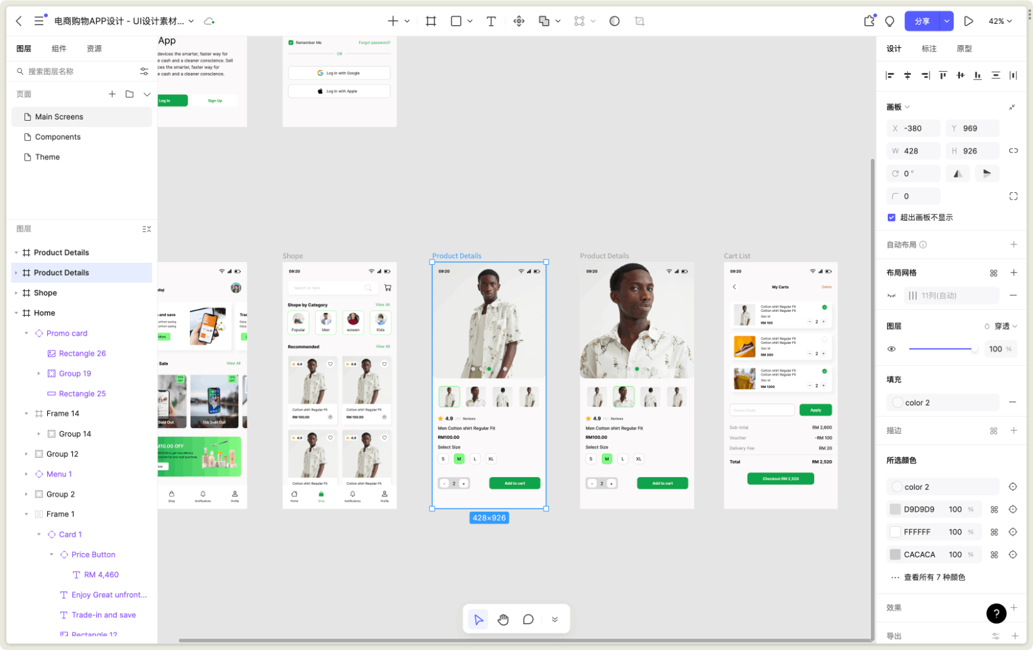This screenshot has width=1033, height=650.
Task: Collapse the Home layer group
Action: [16, 313]
